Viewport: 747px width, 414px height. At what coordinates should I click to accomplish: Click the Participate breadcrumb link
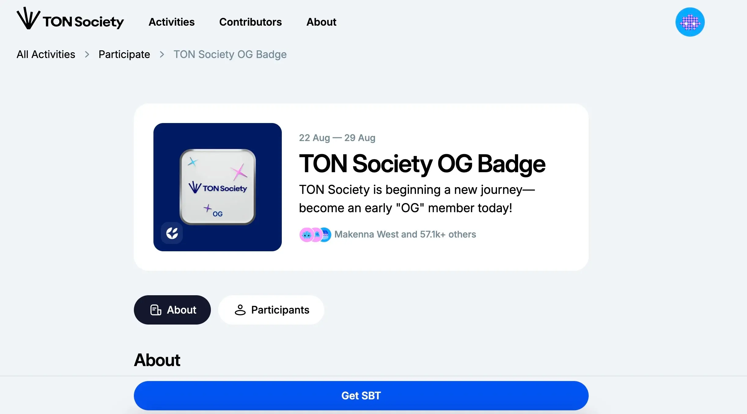point(124,54)
